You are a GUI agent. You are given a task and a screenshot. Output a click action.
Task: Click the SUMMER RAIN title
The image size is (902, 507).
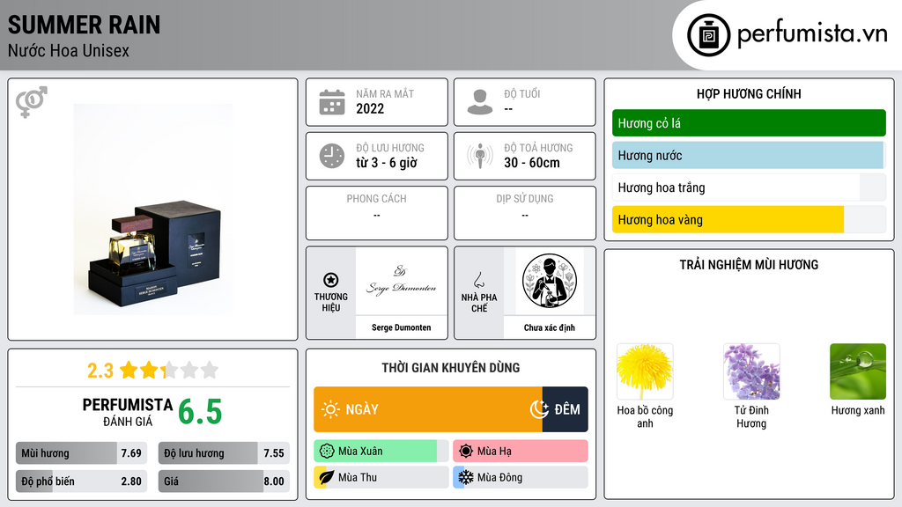point(84,25)
